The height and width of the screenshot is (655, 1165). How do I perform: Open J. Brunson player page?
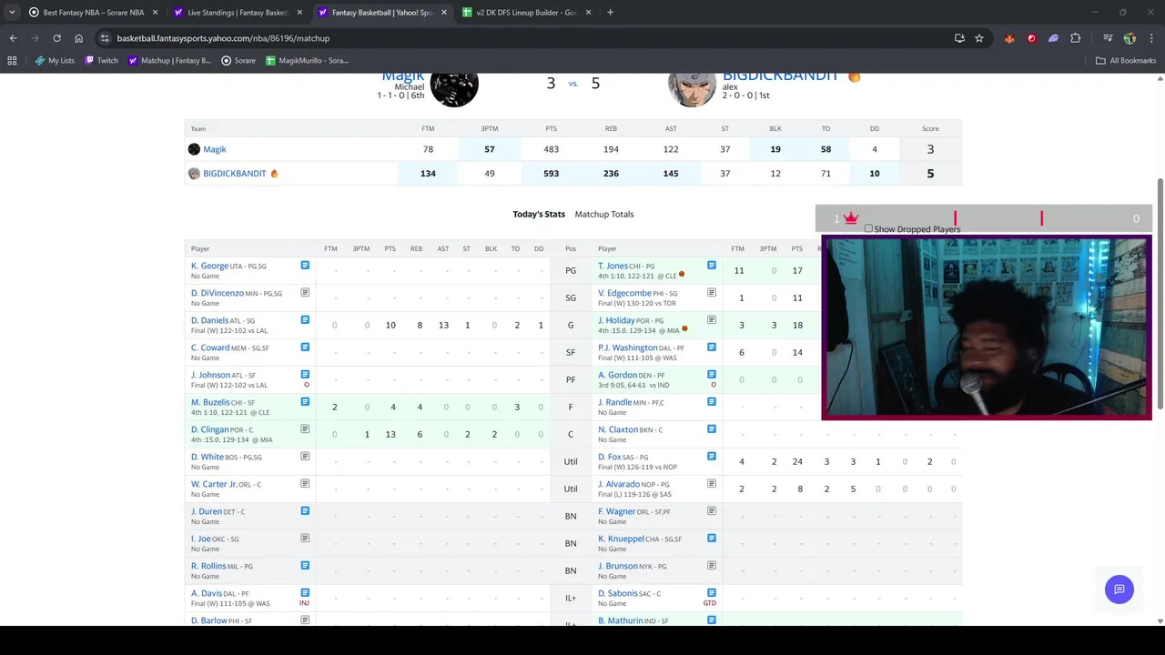pos(617,566)
